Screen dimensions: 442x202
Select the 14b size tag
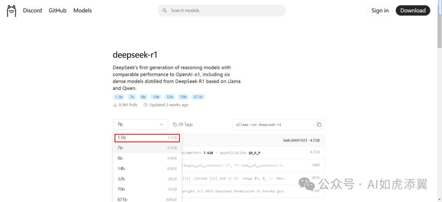pyautogui.click(x=156, y=97)
